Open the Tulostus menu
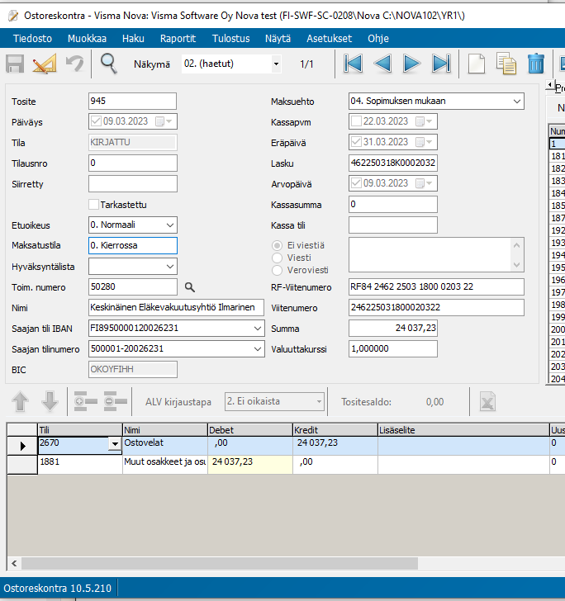Screen dimensions: 565x601 [231, 38]
